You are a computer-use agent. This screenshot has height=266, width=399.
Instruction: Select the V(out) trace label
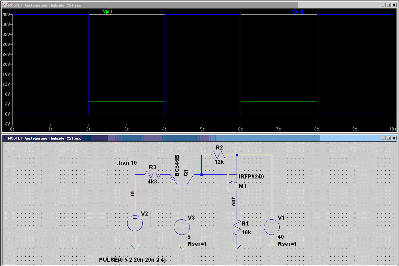(298, 12)
